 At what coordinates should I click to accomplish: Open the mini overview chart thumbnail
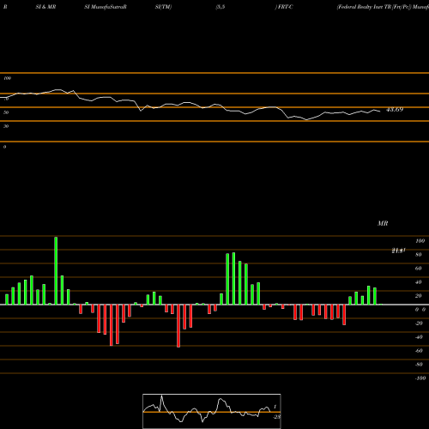click(x=212, y=411)
